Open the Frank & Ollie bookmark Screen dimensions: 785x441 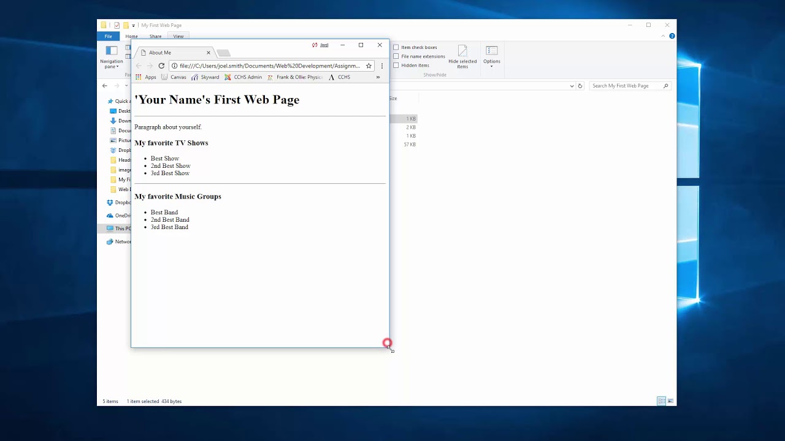point(294,77)
